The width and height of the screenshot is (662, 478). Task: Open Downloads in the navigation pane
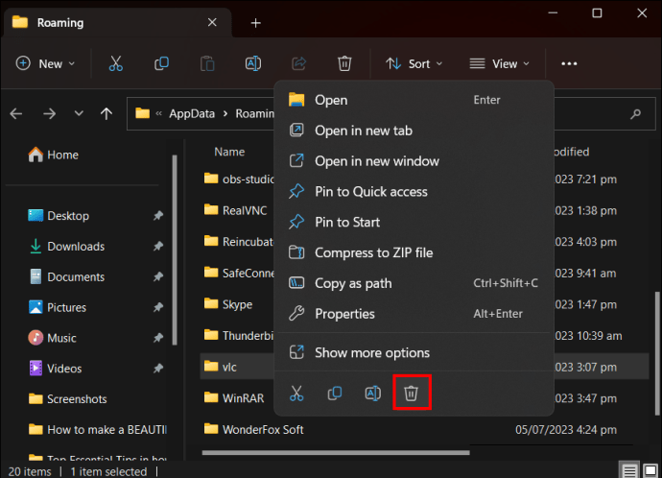tap(67, 246)
